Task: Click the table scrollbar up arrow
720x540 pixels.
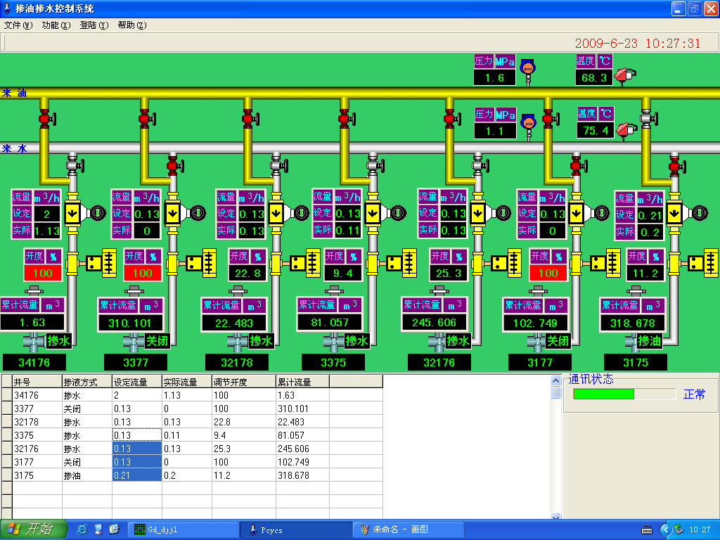Action: point(555,380)
